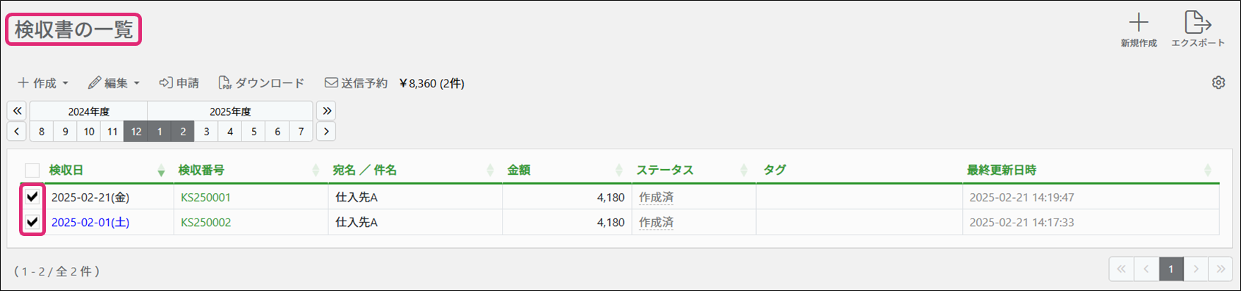Click page 1 in the pagination
The height and width of the screenshot is (291, 1241).
[x=1171, y=268]
